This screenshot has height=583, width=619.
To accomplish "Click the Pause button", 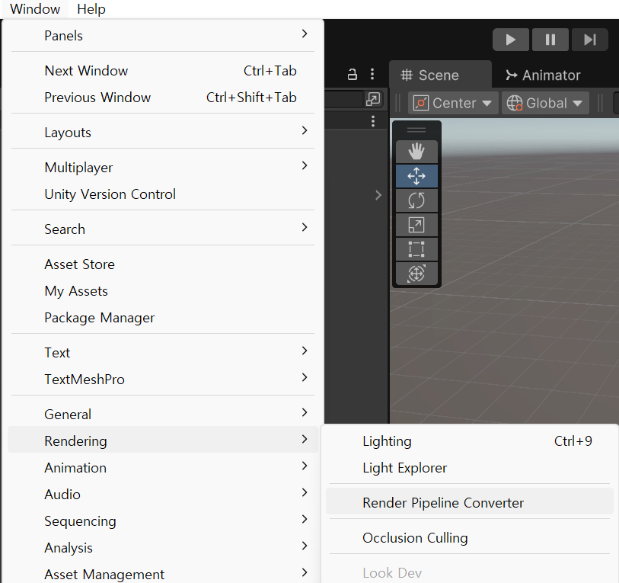I will [550, 40].
